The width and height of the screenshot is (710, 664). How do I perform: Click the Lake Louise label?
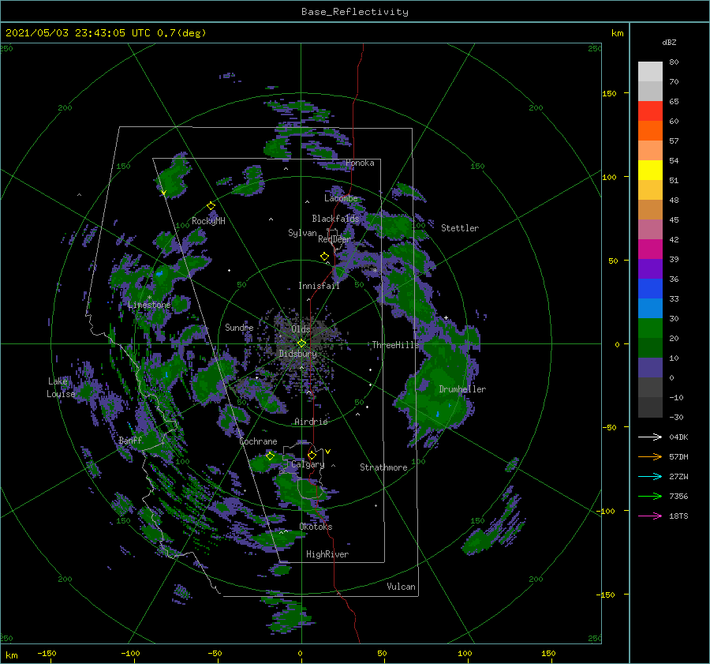tap(61, 388)
